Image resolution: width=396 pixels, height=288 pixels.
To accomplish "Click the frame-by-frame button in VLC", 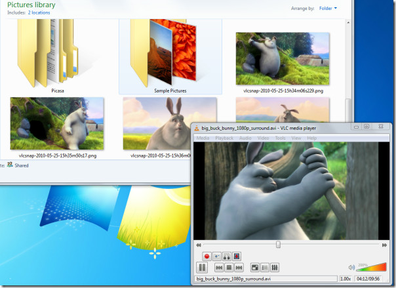I will [237, 257].
